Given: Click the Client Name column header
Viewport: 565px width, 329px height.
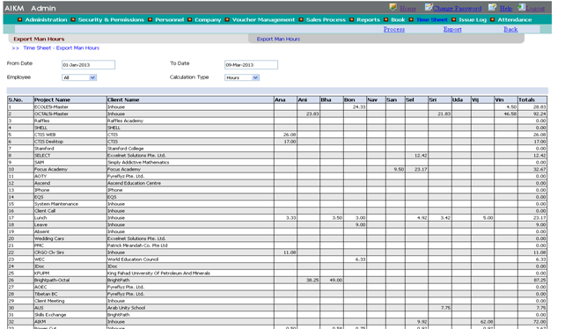Looking at the screenshot, I should coord(190,99).
